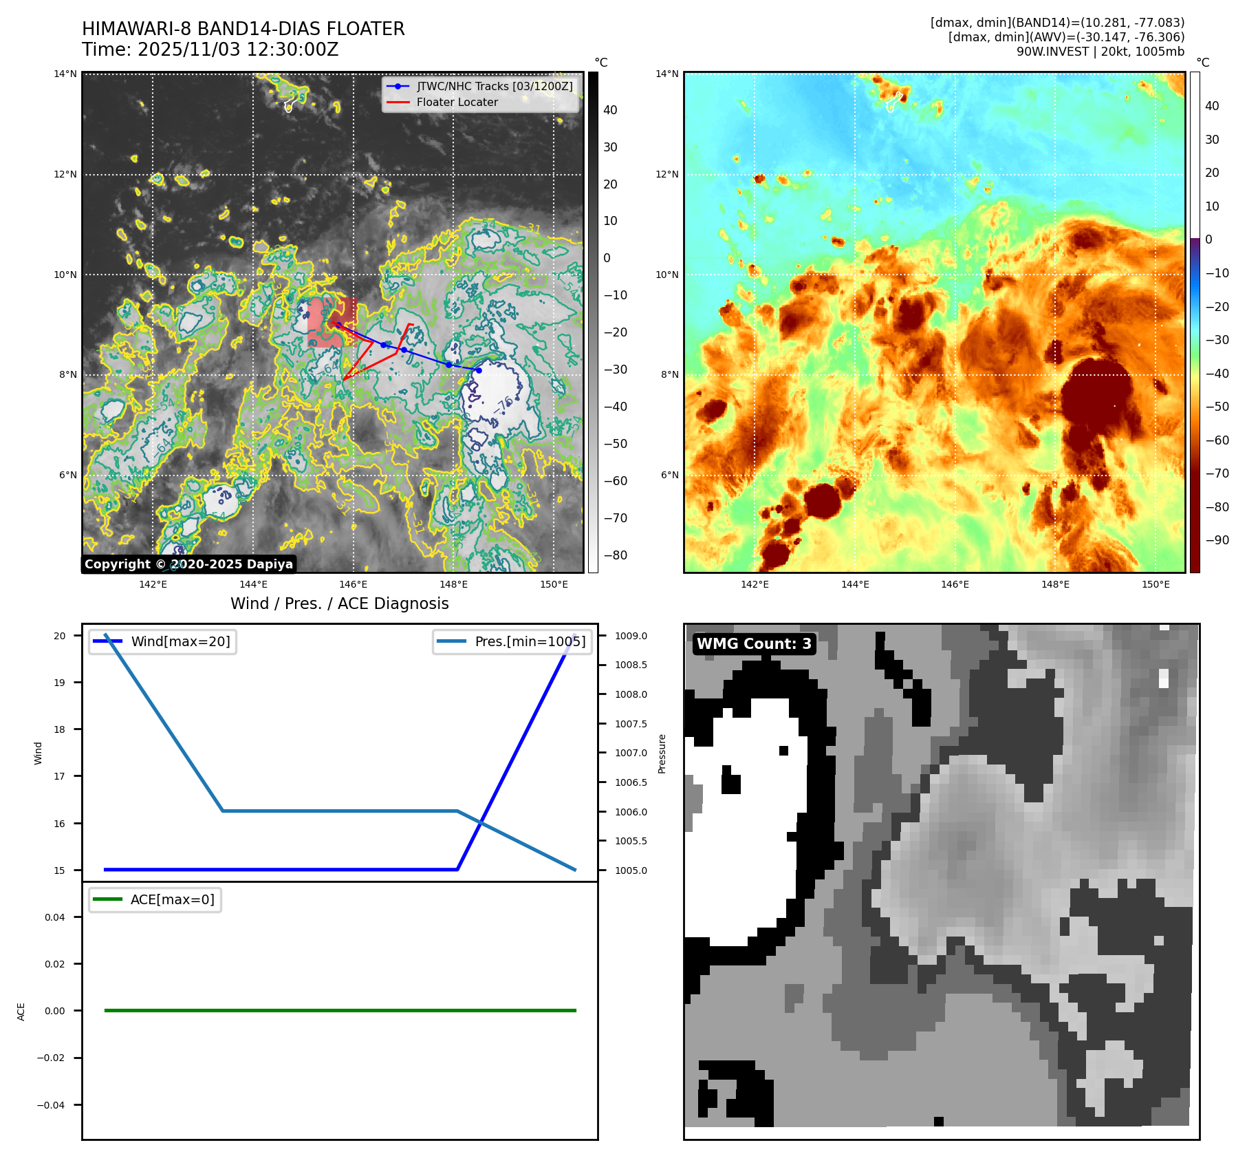Click the Pres.[min=1005] legend box
Viewport: 1247px width, 1165px height.
[512, 642]
